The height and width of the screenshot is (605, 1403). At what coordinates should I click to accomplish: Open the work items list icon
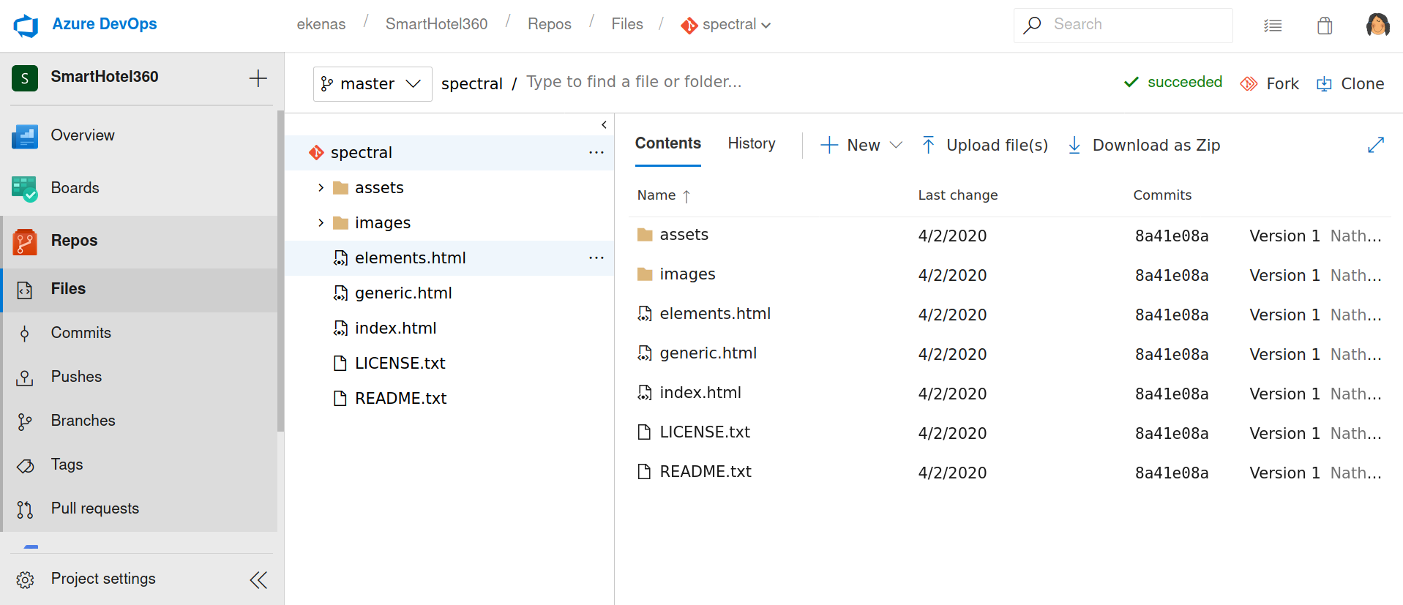[x=1273, y=26]
